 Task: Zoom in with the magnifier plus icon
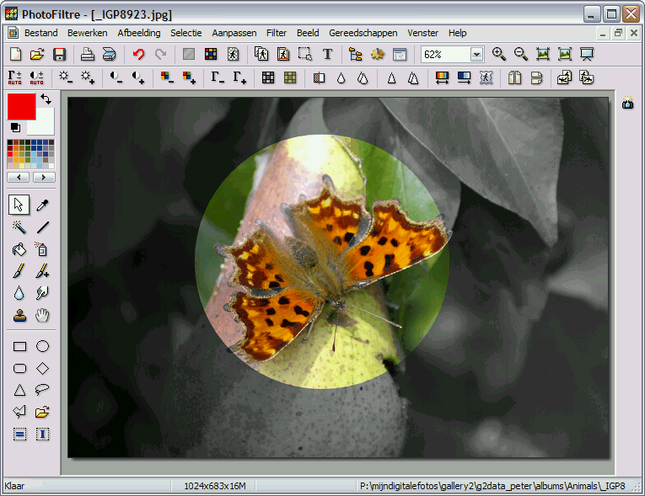pyautogui.click(x=499, y=54)
